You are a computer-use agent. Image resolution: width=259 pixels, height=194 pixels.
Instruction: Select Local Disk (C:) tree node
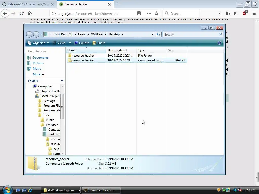tap(50, 96)
